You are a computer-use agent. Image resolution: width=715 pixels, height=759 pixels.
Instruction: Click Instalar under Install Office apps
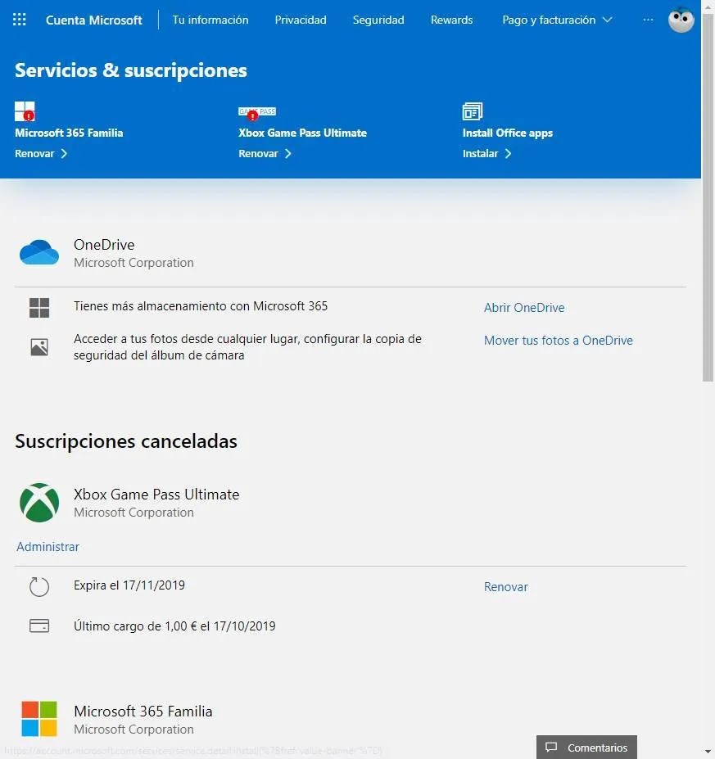[486, 153]
